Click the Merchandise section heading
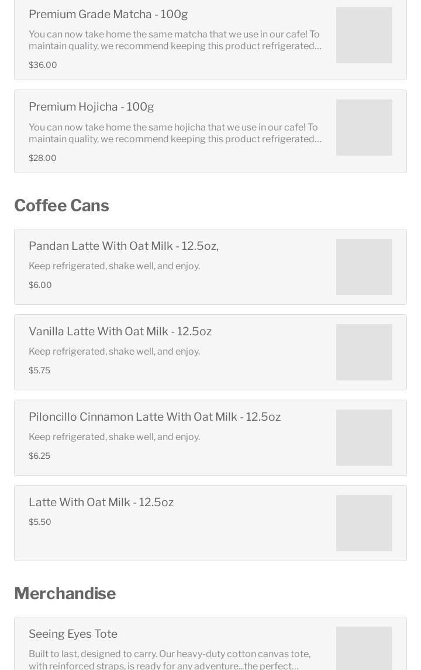The image size is (421, 670). coord(65,593)
